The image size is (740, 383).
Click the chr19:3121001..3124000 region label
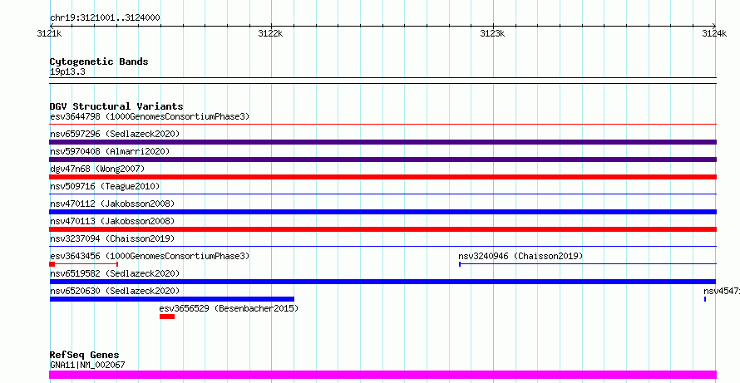click(105, 18)
